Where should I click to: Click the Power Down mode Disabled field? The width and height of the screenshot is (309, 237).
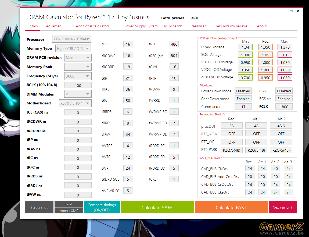243,91
